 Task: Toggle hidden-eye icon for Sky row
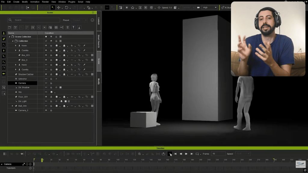[x=46, y=92]
